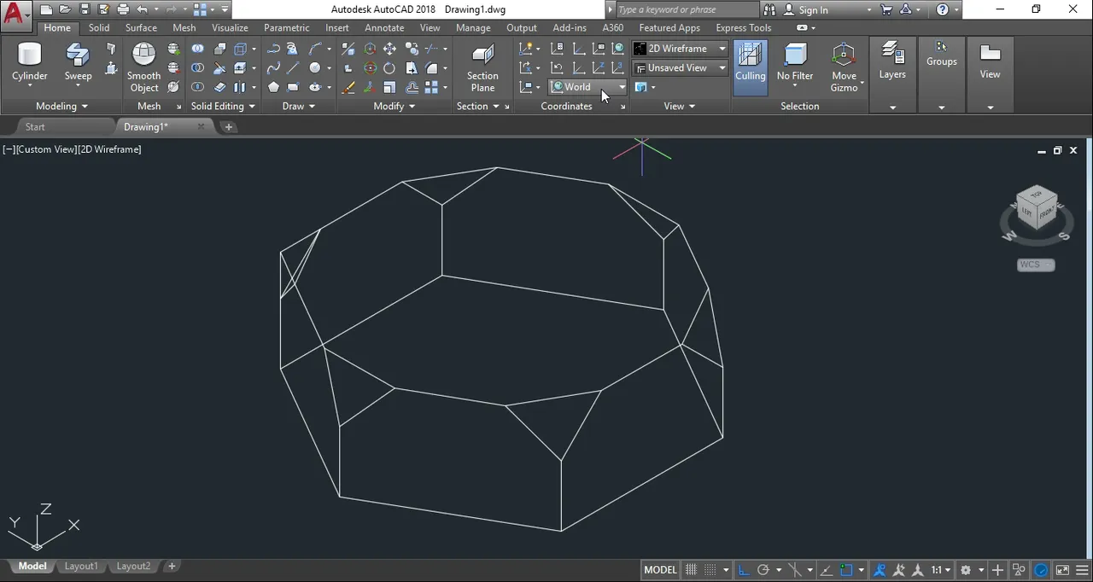Toggle Clean Screen mode in status bar
Screen dimensions: 1093x582
(x=1062, y=570)
